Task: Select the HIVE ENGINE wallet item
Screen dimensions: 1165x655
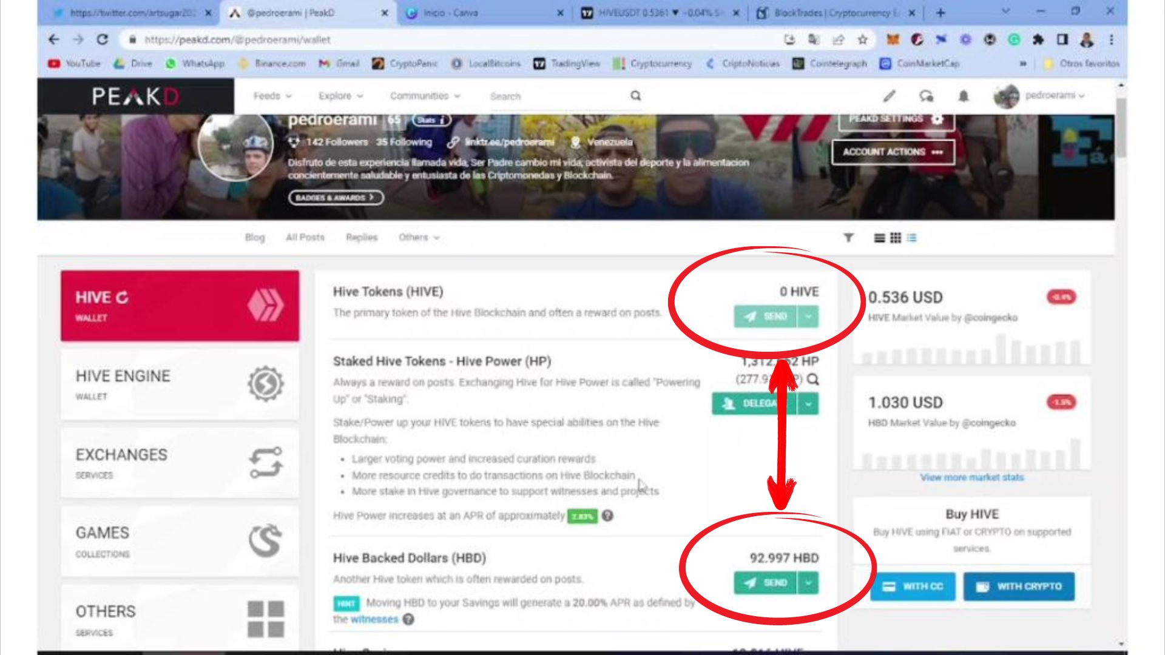Action: click(180, 384)
